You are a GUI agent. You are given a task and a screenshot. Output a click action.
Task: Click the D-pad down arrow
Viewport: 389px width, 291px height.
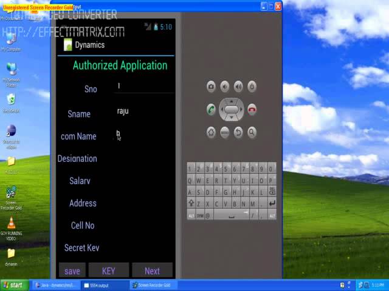231,118
